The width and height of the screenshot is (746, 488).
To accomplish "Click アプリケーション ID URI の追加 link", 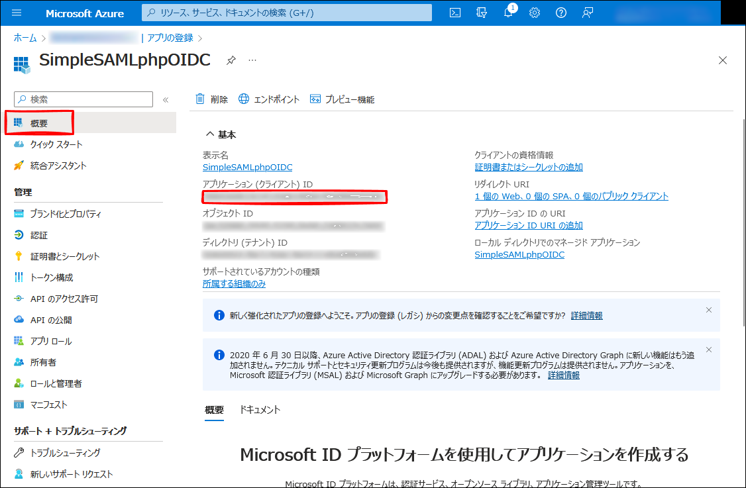I will click(529, 225).
